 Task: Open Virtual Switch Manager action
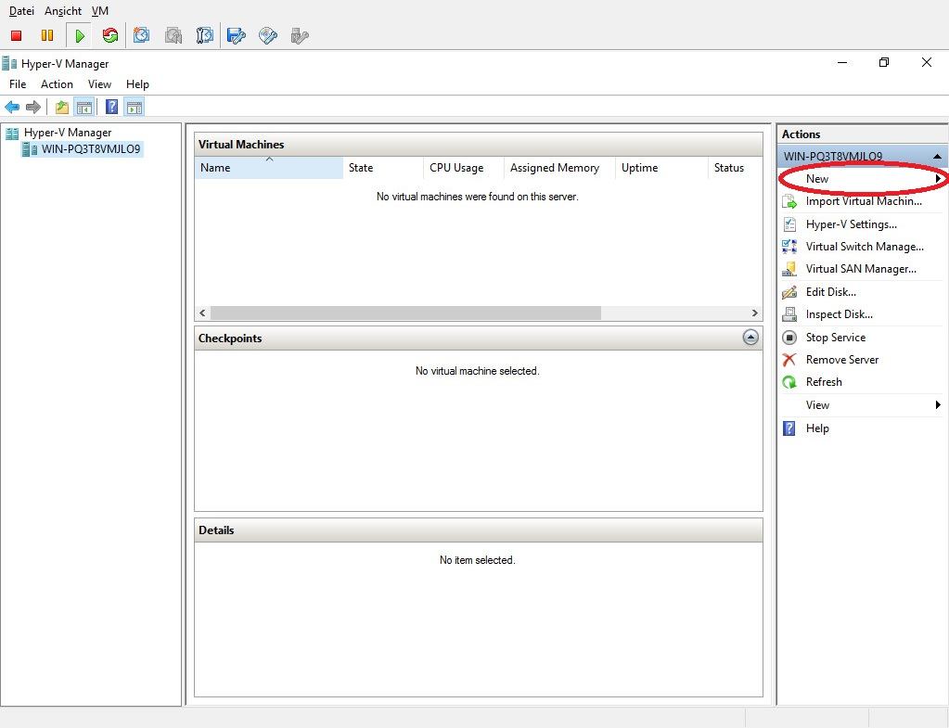coord(865,247)
